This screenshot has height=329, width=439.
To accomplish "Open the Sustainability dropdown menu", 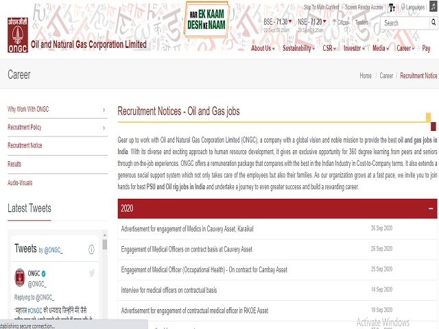I will [x=299, y=48].
